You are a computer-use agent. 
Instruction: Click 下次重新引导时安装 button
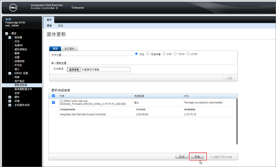pyautogui.click(x=221, y=157)
